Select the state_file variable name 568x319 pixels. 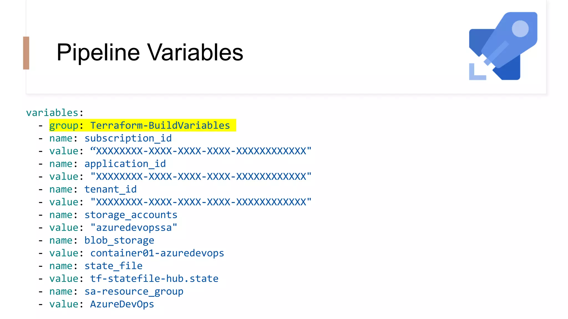click(113, 266)
